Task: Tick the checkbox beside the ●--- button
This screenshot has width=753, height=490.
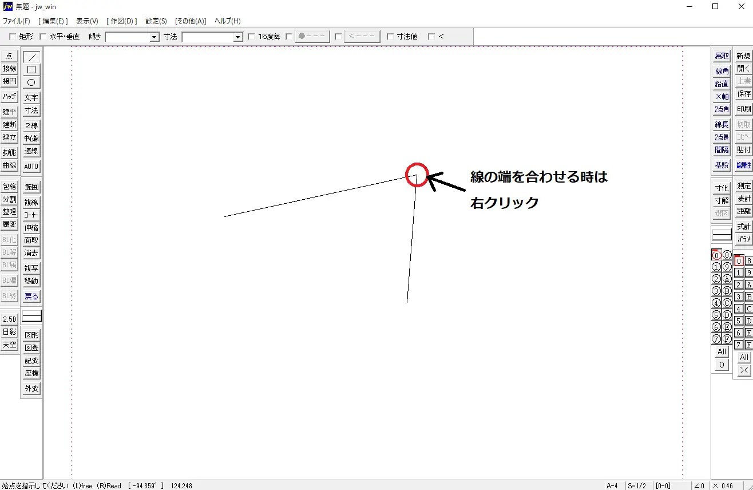Action: click(x=289, y=37)
